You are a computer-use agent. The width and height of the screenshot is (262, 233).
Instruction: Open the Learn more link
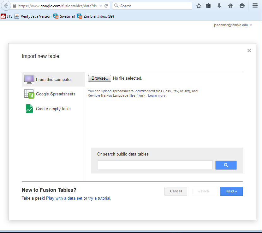click(157, 95)
